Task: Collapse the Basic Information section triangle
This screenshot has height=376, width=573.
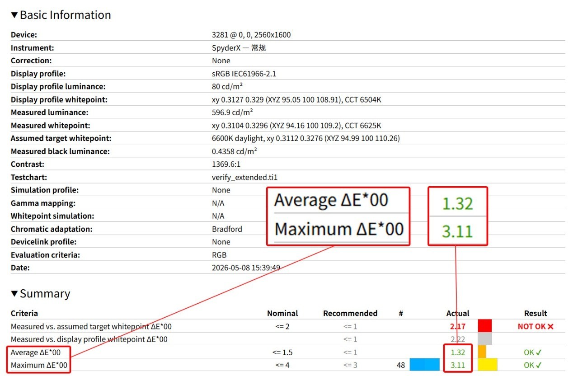Action: tap(14, 15)
